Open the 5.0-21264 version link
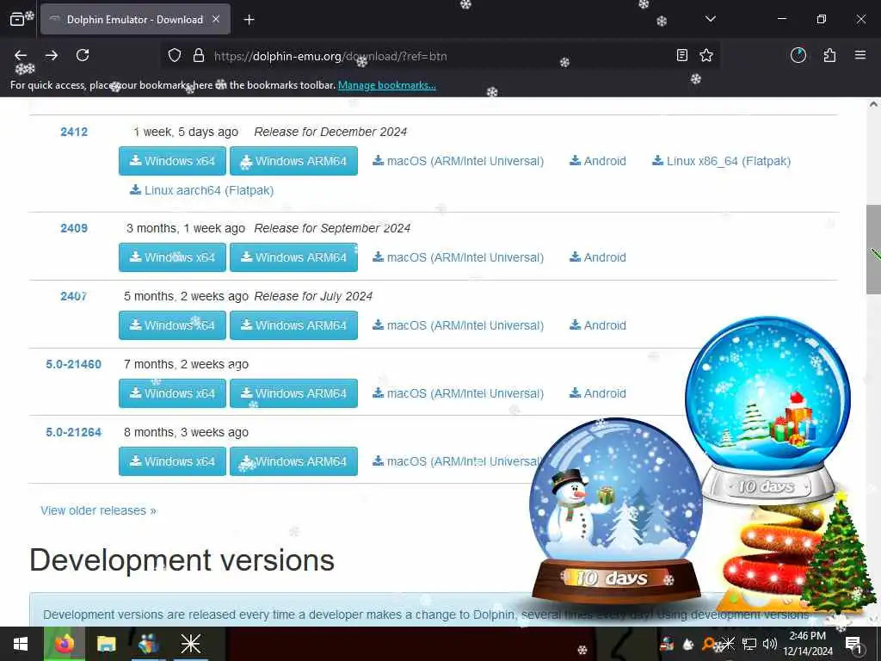The height and width of the screenshot is (661, 881). (74, 432)
